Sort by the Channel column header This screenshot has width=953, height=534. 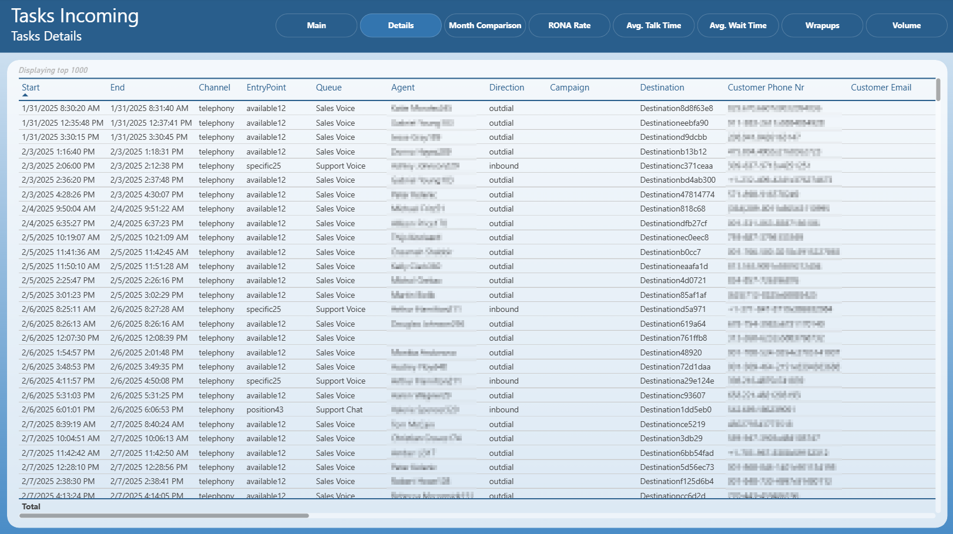(x=214, y=88)
